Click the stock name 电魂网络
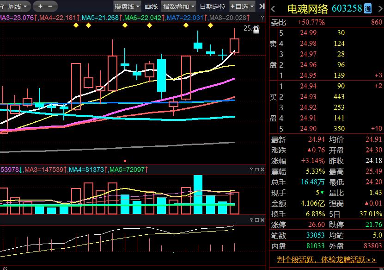The image size is (384, 270). [x=308, y=9]
